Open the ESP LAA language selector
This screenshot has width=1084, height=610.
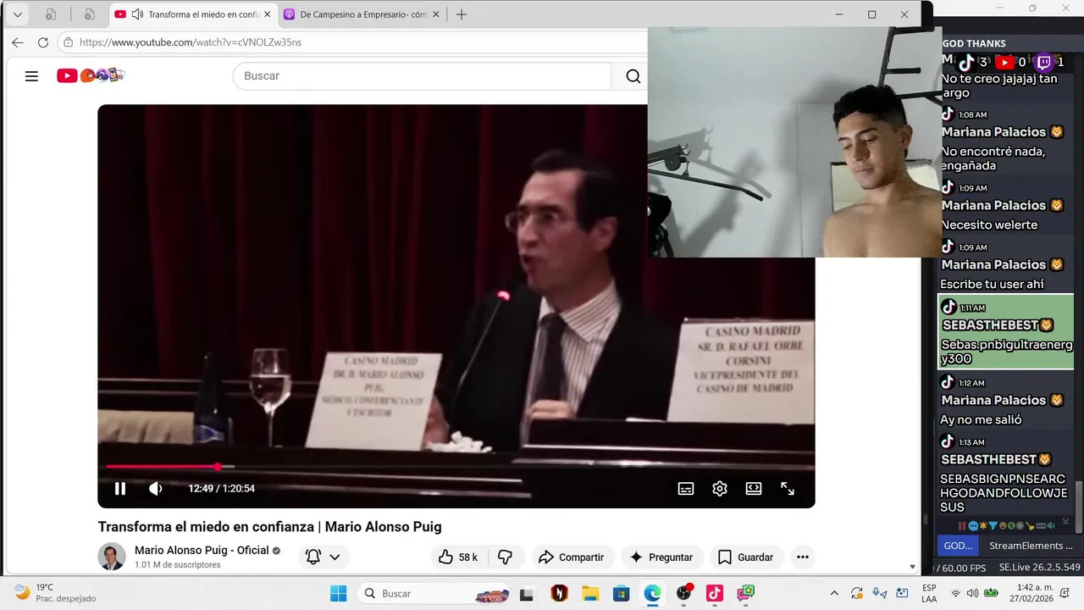929,593
